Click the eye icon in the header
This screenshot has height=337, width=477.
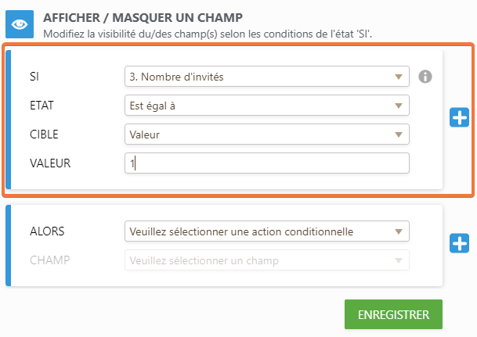20,25
